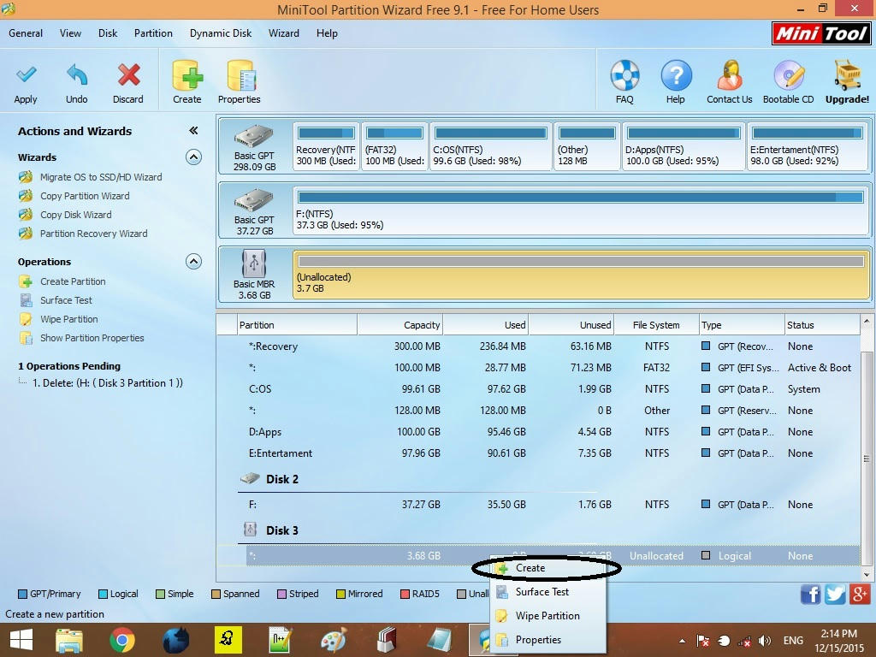Open the Twitter share icon
Screen dimensions: 876x657
click(x=835, y=594)
